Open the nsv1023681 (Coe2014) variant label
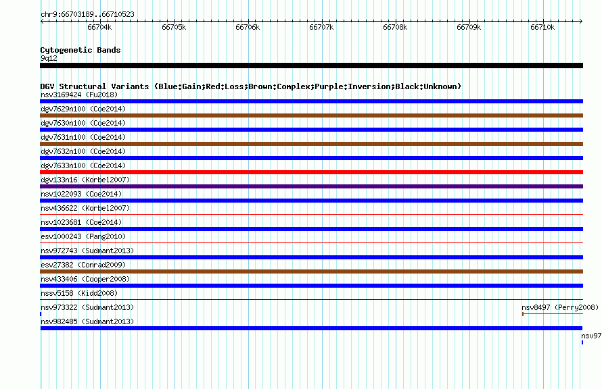This screenshot has width=602, height=389. (81, 222)
